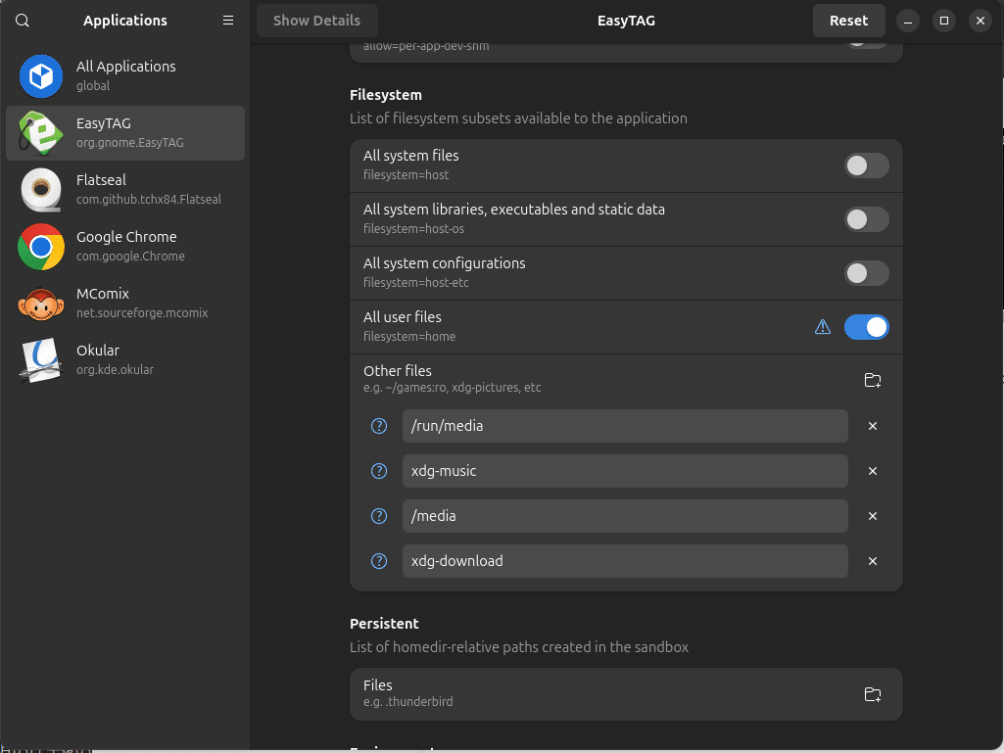Click the warning triangle beside All user files

click(x=823, y=327)
